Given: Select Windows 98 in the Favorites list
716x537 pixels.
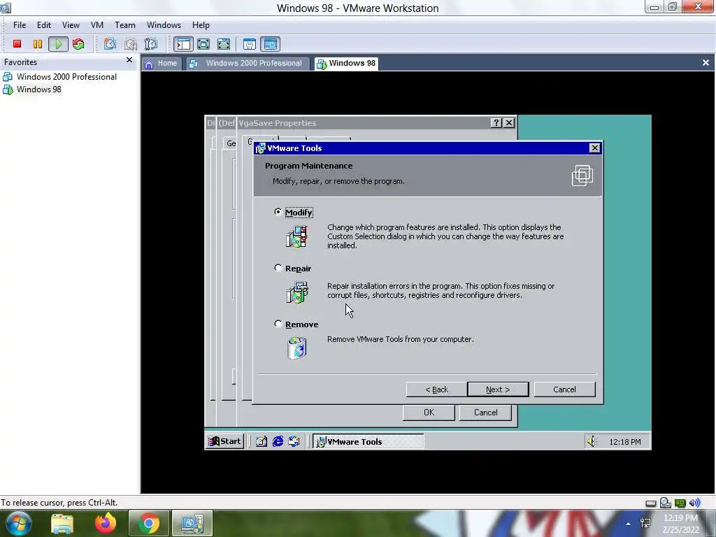Looking at the screenshot, I should (32, 89).
